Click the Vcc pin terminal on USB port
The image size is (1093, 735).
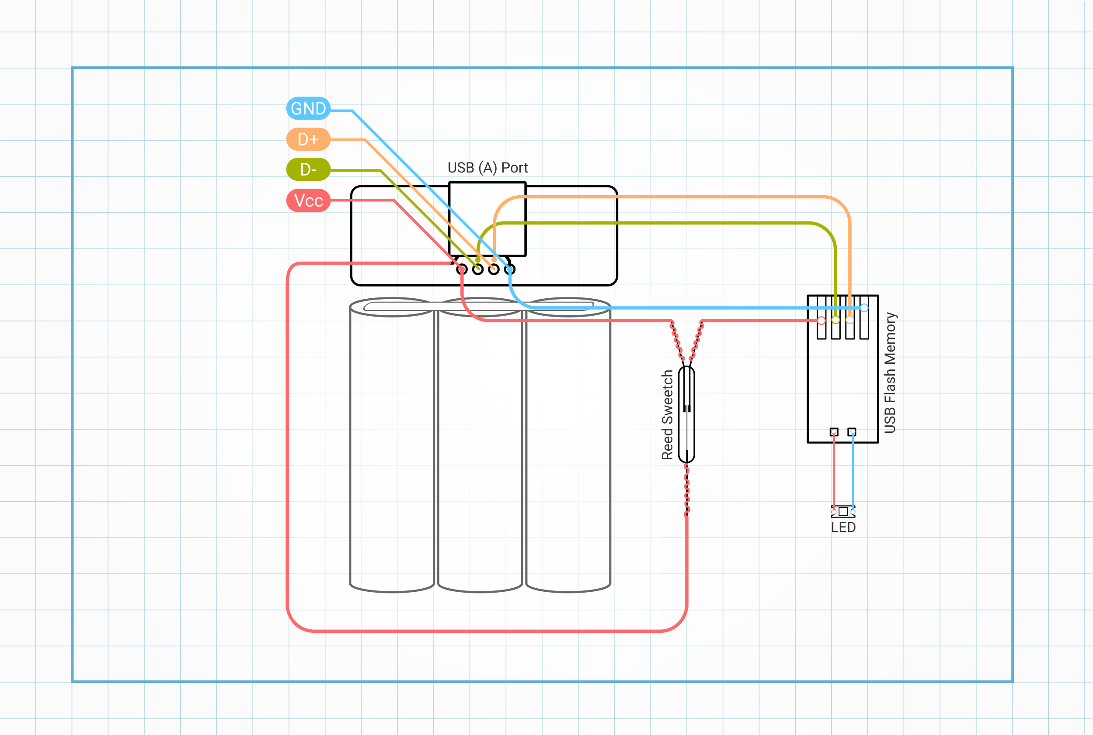(x=462, y=270)
